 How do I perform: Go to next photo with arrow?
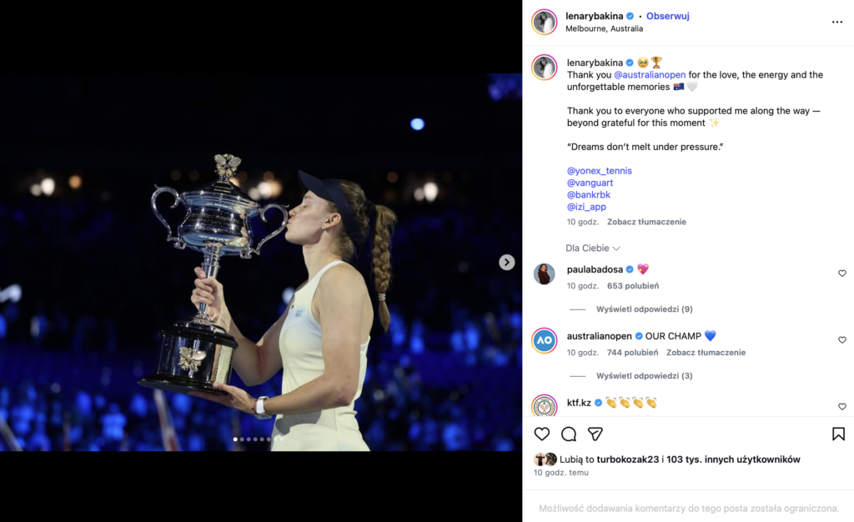tap(506, 262)
